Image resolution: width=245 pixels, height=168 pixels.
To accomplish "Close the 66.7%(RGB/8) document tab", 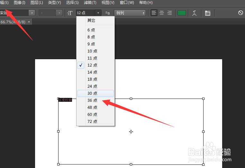I will (x=29, y=22).
